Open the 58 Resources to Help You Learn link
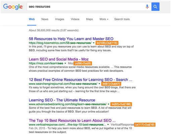 (x=71, y=39)
